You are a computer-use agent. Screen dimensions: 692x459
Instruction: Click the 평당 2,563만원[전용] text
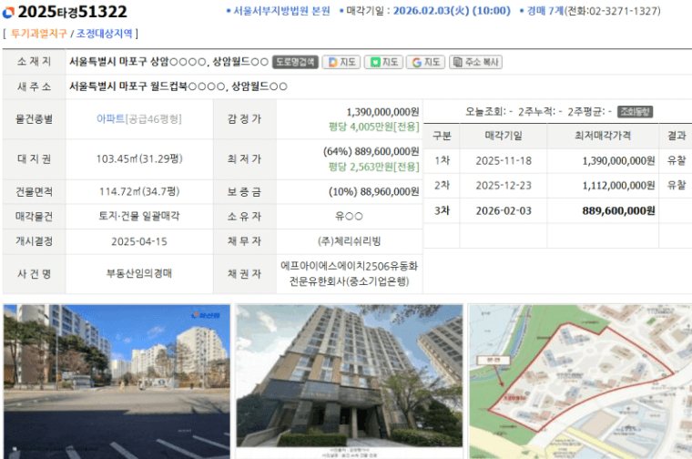(x=374, y=167)
